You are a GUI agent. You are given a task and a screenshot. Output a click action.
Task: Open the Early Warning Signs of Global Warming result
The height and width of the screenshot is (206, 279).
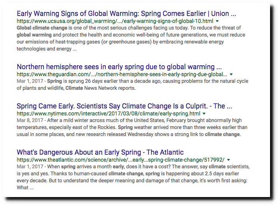click(126, 14)
